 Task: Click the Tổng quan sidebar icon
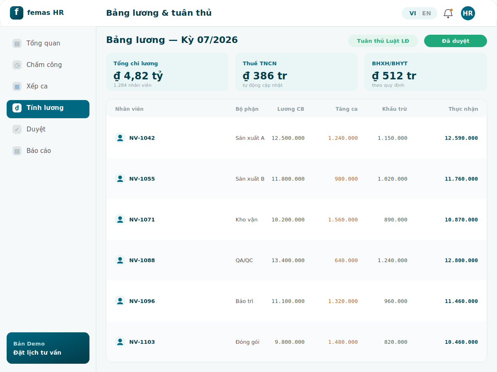[17, 43]
